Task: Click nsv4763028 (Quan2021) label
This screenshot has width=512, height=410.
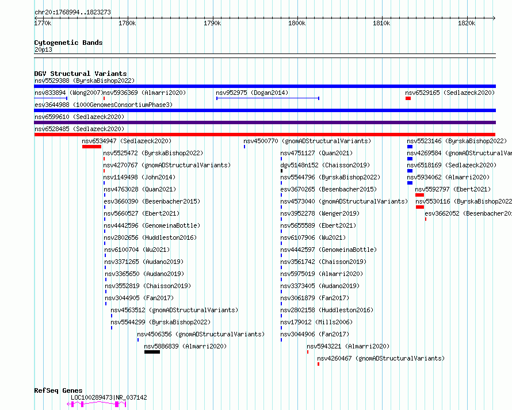Action: pos(140,189)
